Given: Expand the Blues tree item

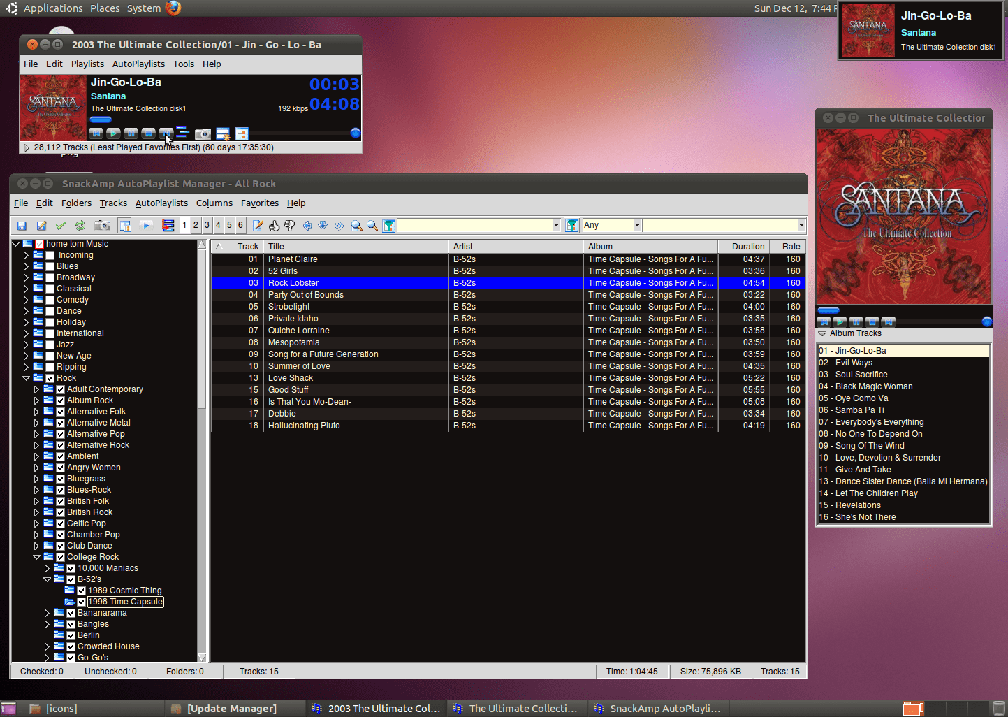Looking at the screenshot, I should point(25,266).
